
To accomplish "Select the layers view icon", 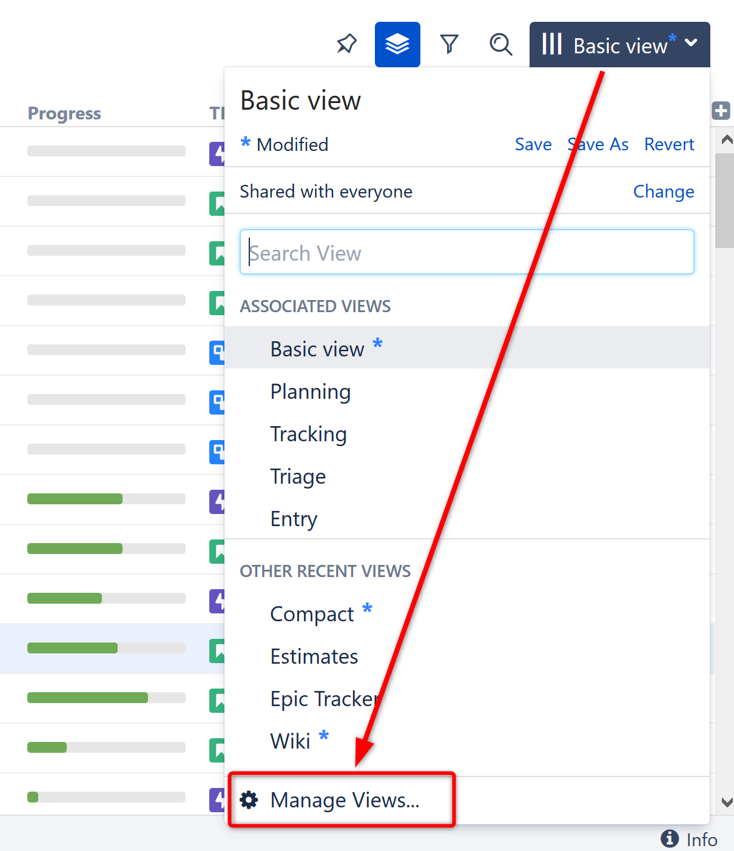I will tap(397, 44).
